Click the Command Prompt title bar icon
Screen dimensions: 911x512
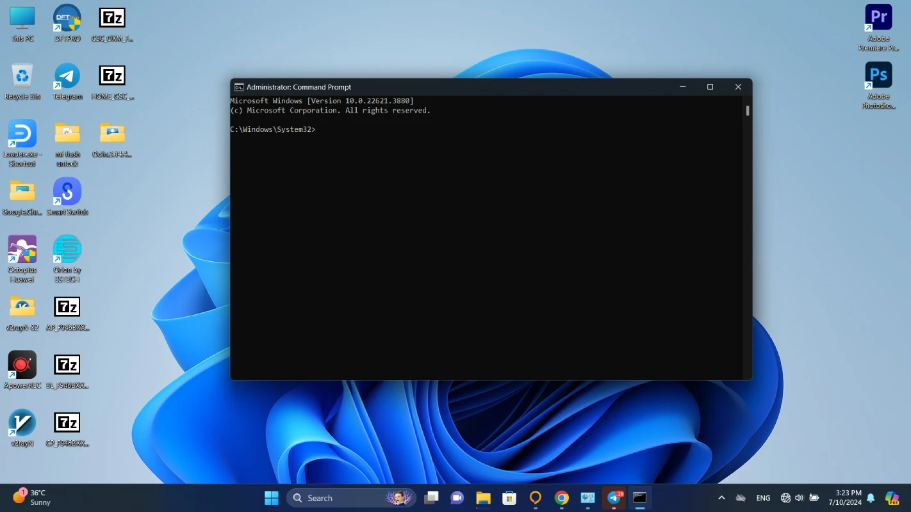point(239,87)
